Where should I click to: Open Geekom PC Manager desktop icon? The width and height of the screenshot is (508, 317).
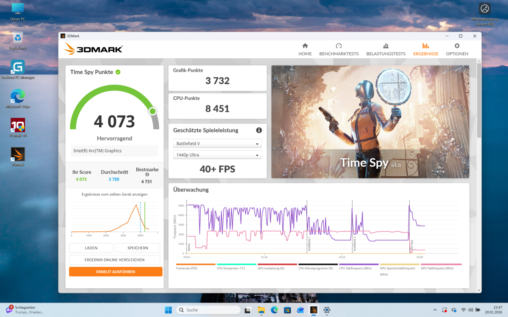[17, 68]
